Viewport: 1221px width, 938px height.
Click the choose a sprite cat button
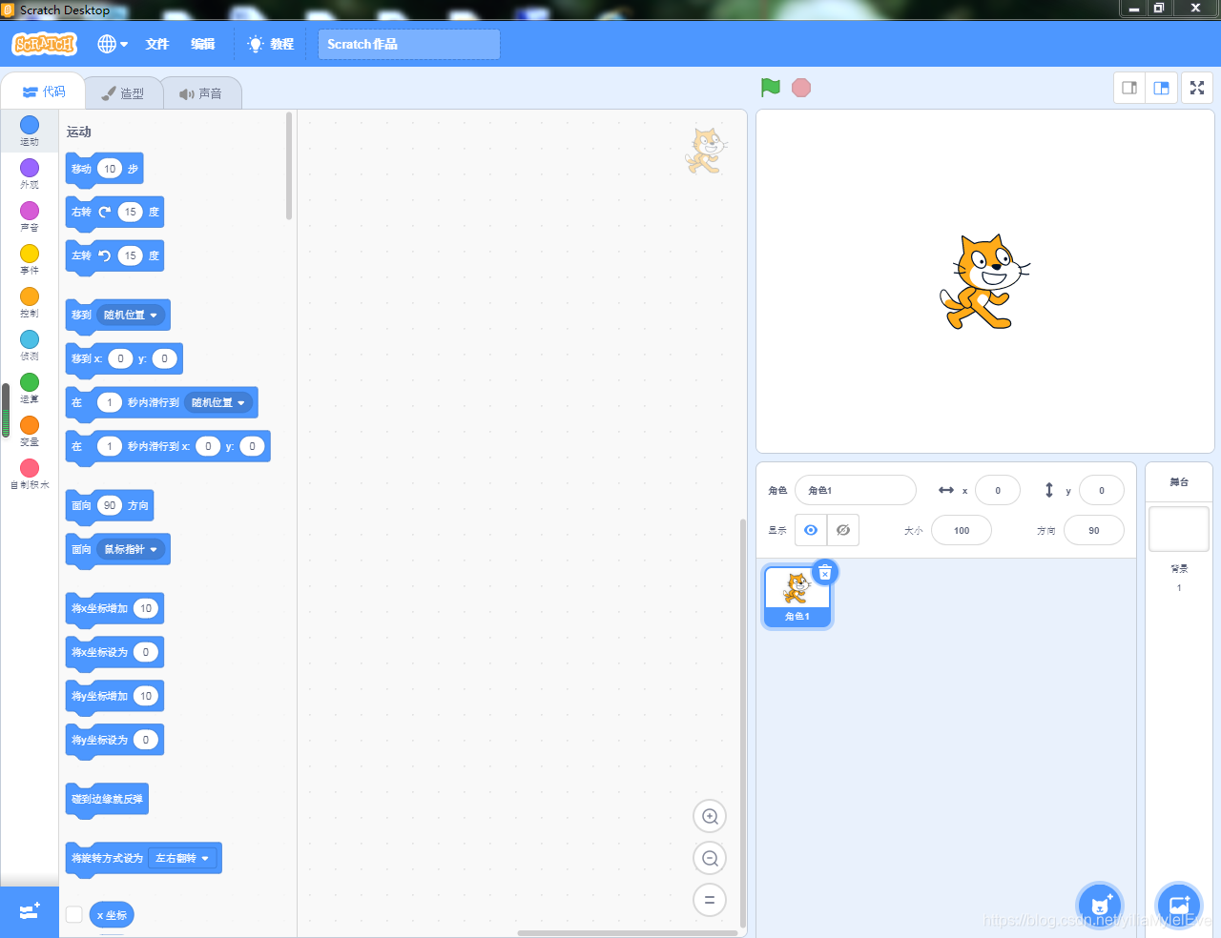pyautogui.click(x=1100, y=904)
